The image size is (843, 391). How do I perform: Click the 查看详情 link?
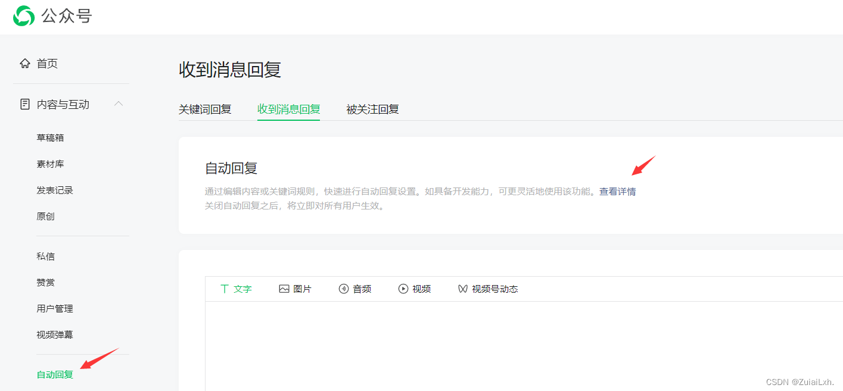click(x=618, y=192)
